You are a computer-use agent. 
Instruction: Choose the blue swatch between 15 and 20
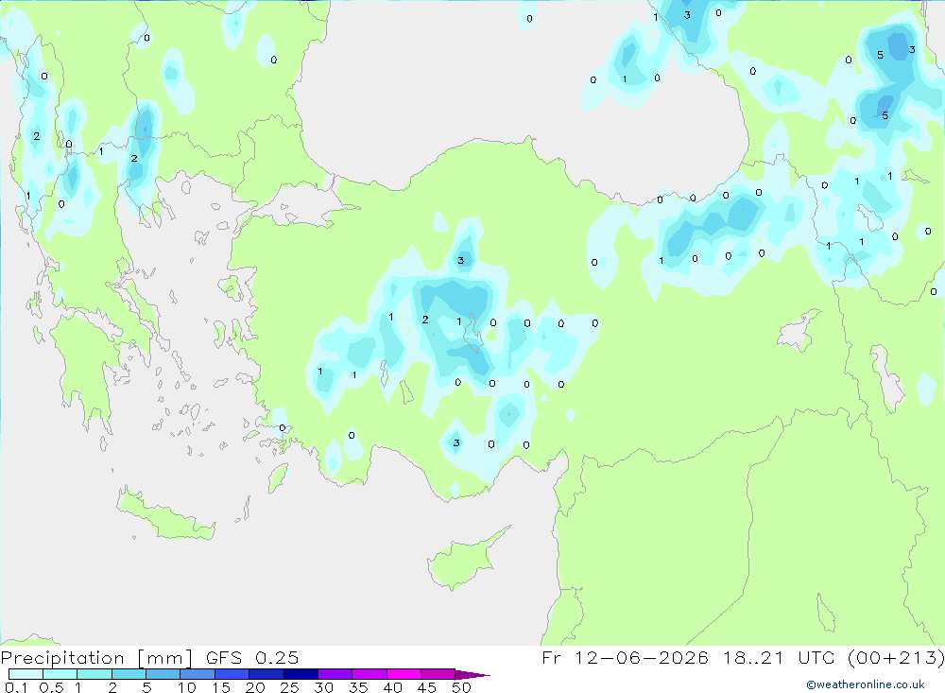[232, 674]
